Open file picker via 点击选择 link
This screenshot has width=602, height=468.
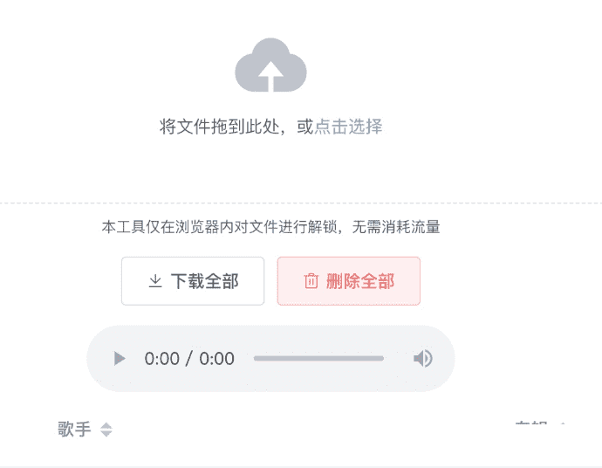348,127
